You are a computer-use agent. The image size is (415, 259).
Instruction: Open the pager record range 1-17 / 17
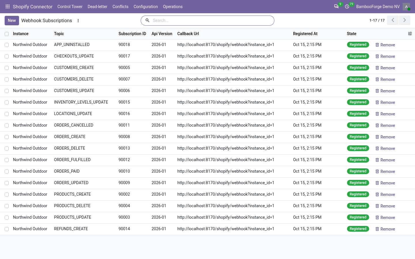[x=377, y=20]
